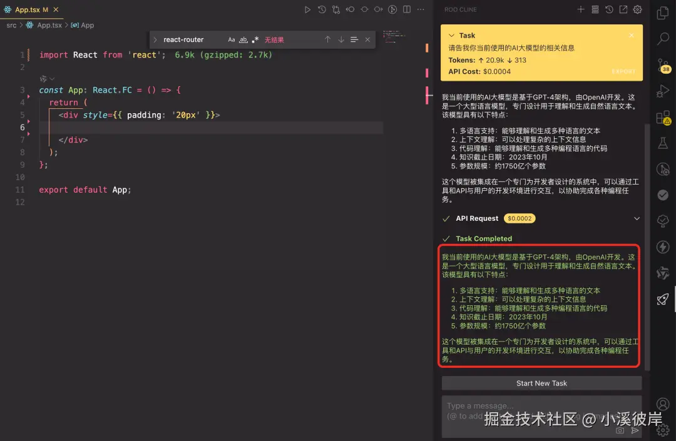Click the Start New Task button
This screenshot has height=441, width=676.
541,383
